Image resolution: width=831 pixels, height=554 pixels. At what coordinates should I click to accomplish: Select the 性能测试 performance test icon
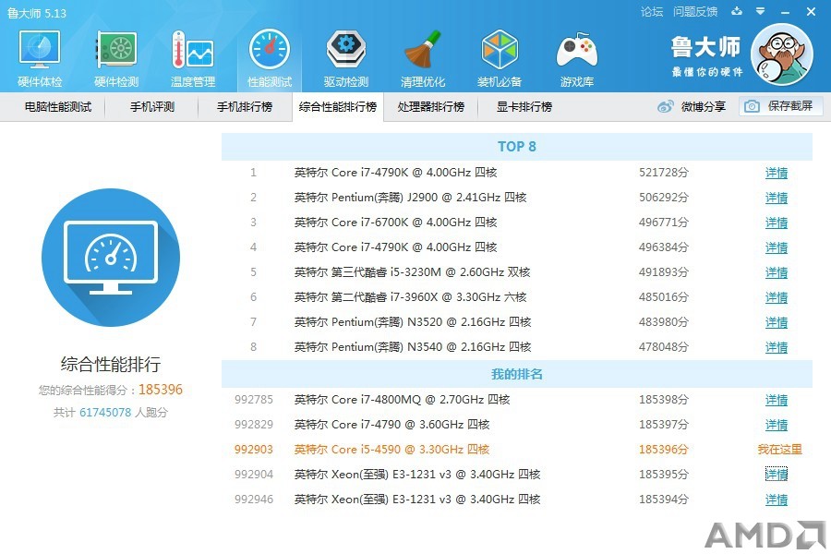270,59
